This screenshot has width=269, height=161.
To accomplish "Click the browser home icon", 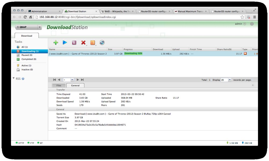I will coord(31,17).
